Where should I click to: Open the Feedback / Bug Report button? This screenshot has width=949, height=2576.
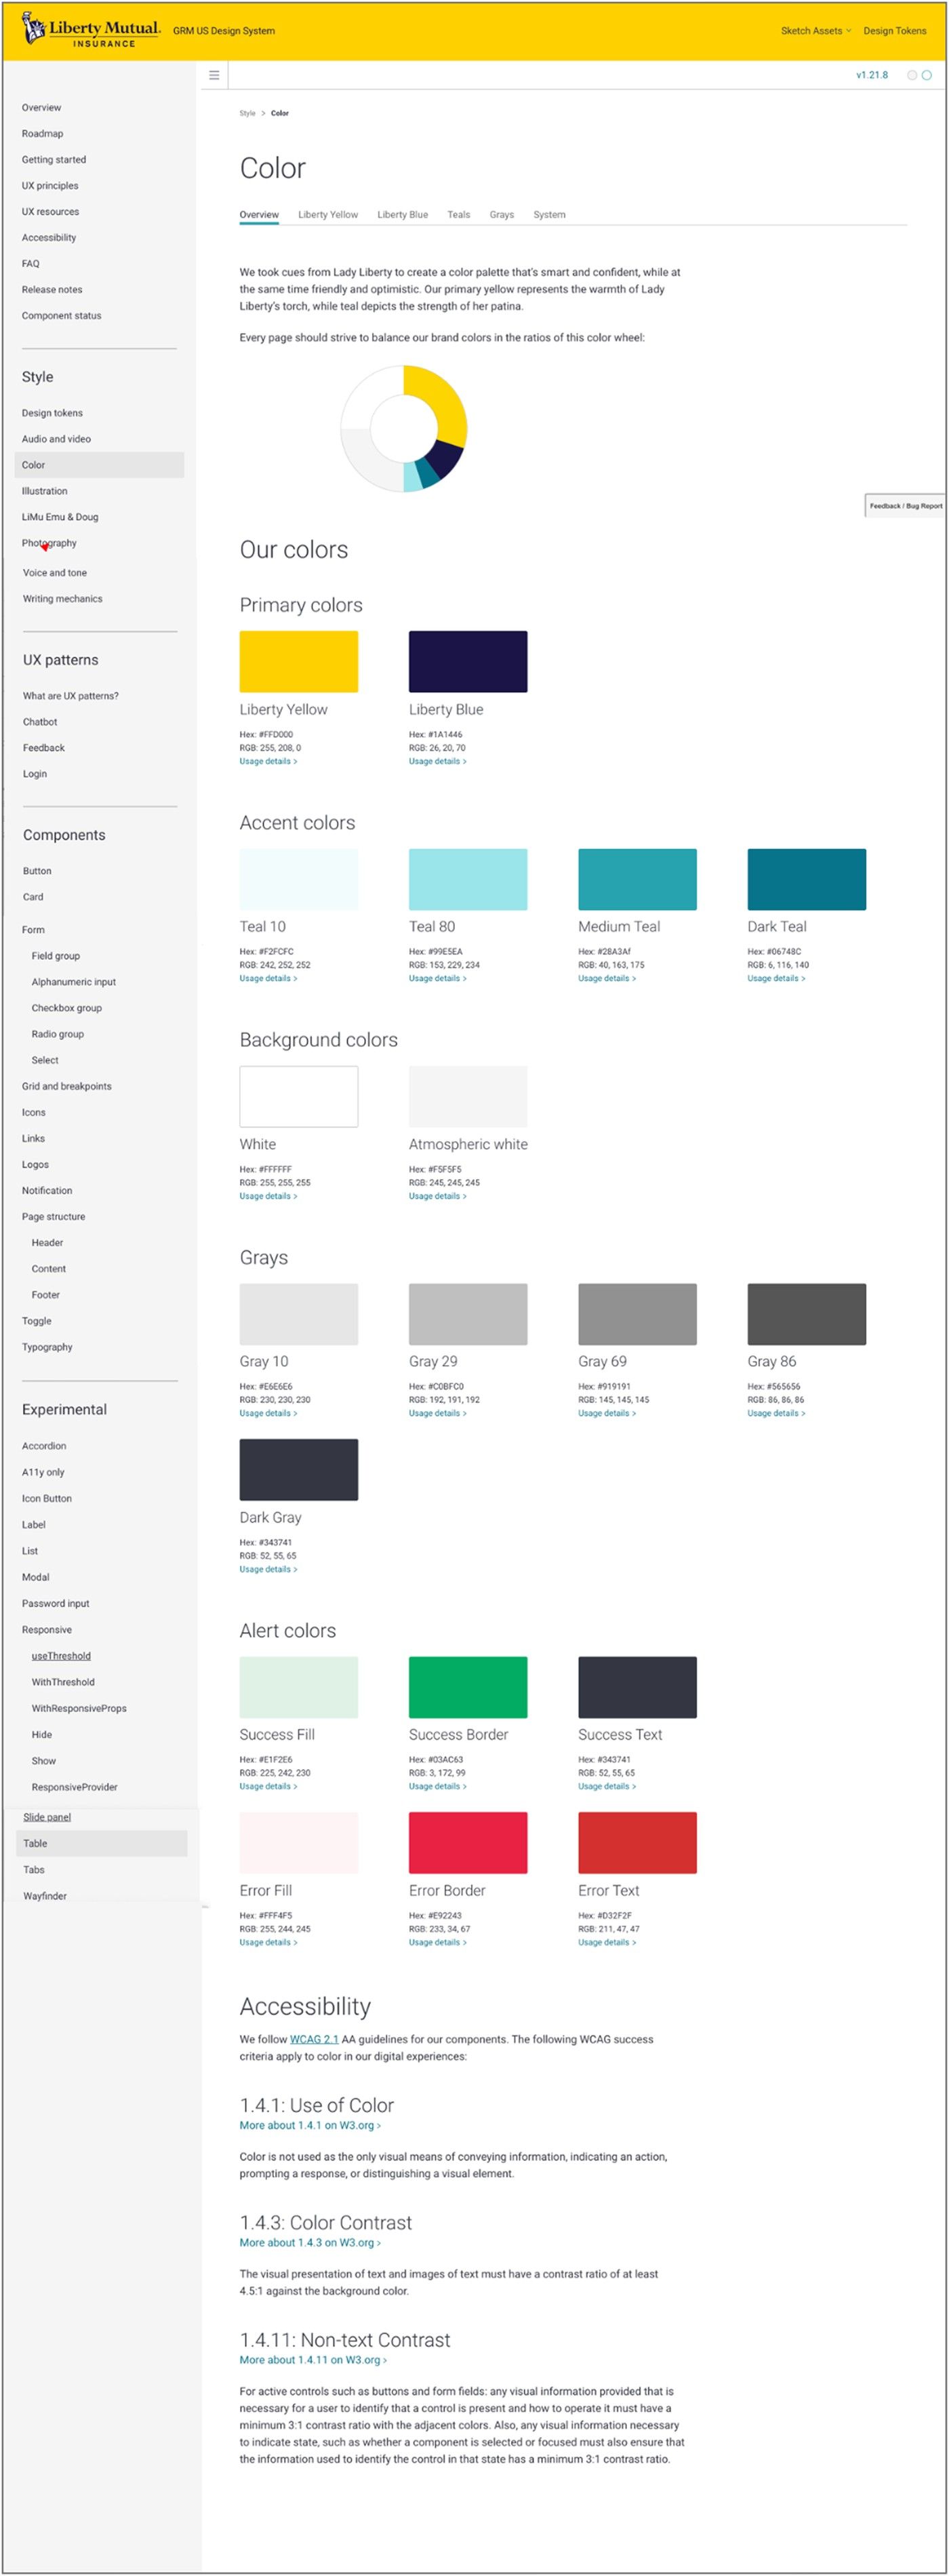(x=905, y=505)
